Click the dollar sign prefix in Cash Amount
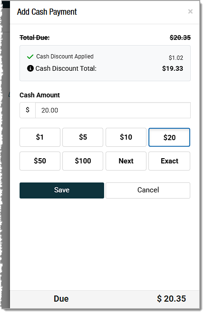 28,110
